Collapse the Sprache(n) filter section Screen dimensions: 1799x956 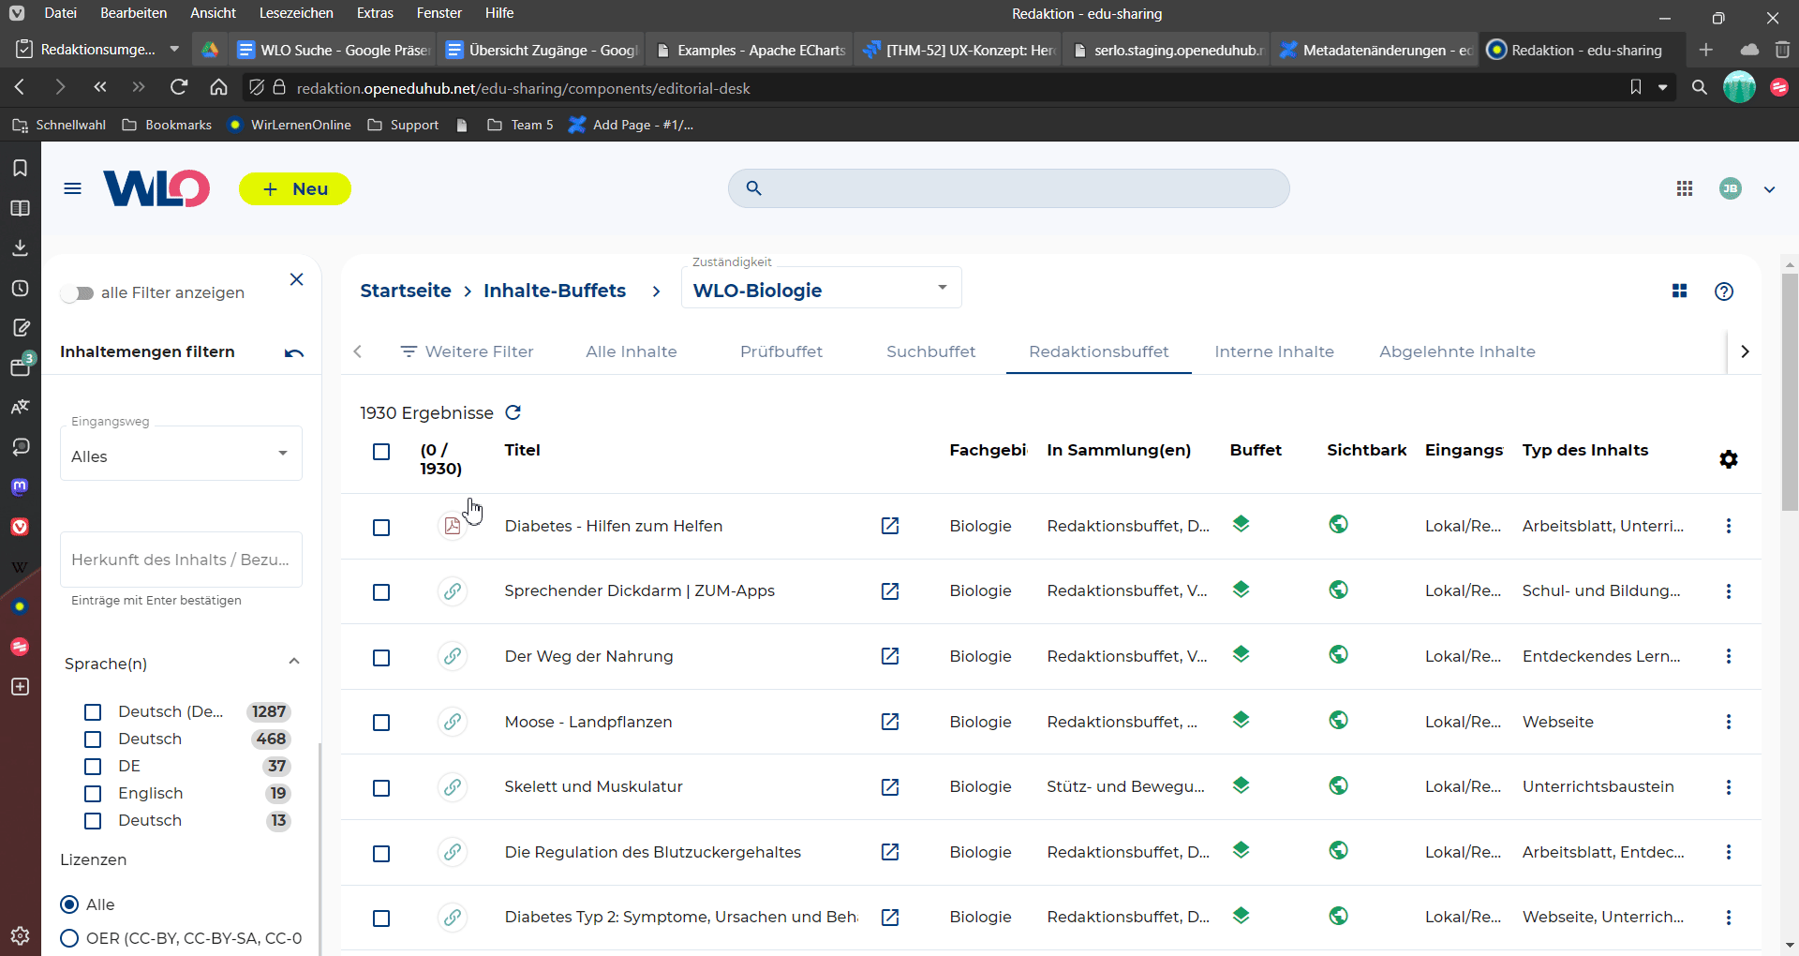(293, 663)
